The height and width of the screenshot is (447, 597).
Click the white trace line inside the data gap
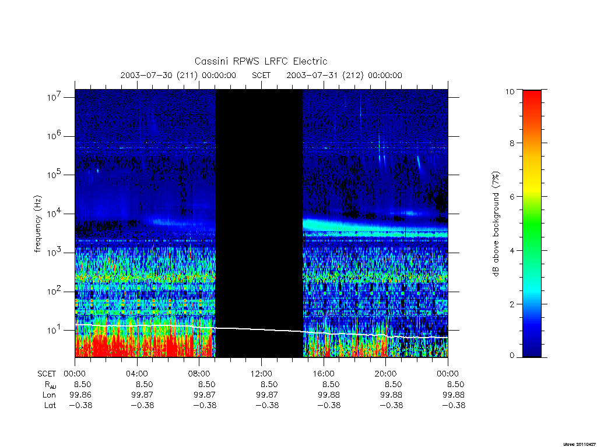259,329
